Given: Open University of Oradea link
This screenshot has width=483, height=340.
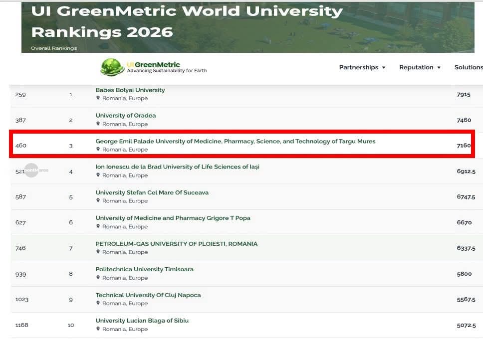Looking at the screenshot, I should [125, 116].
